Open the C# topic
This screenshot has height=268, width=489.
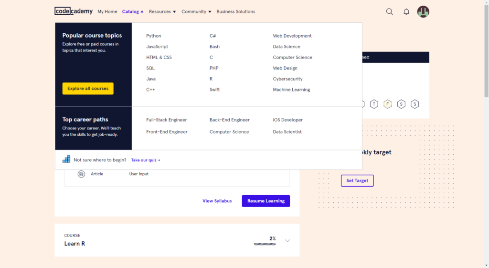tap(213, 36)
